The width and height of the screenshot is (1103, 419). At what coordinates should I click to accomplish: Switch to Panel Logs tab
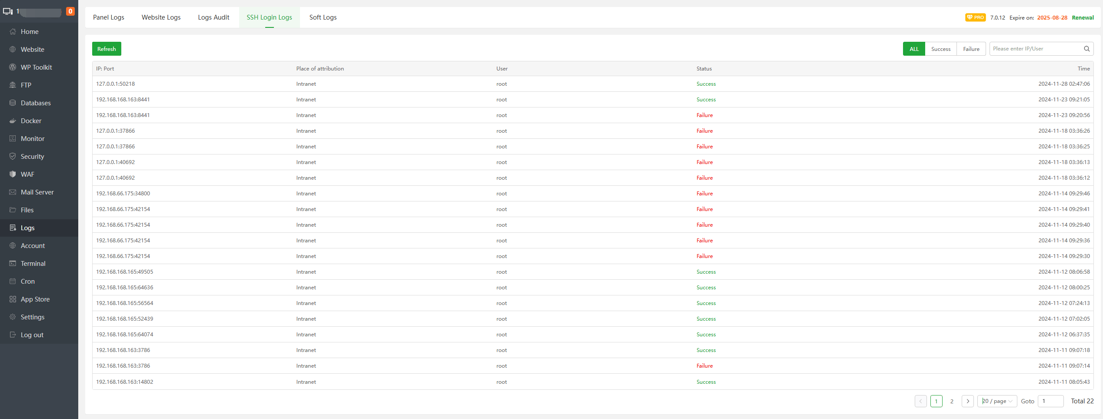[x=109, y=17]
